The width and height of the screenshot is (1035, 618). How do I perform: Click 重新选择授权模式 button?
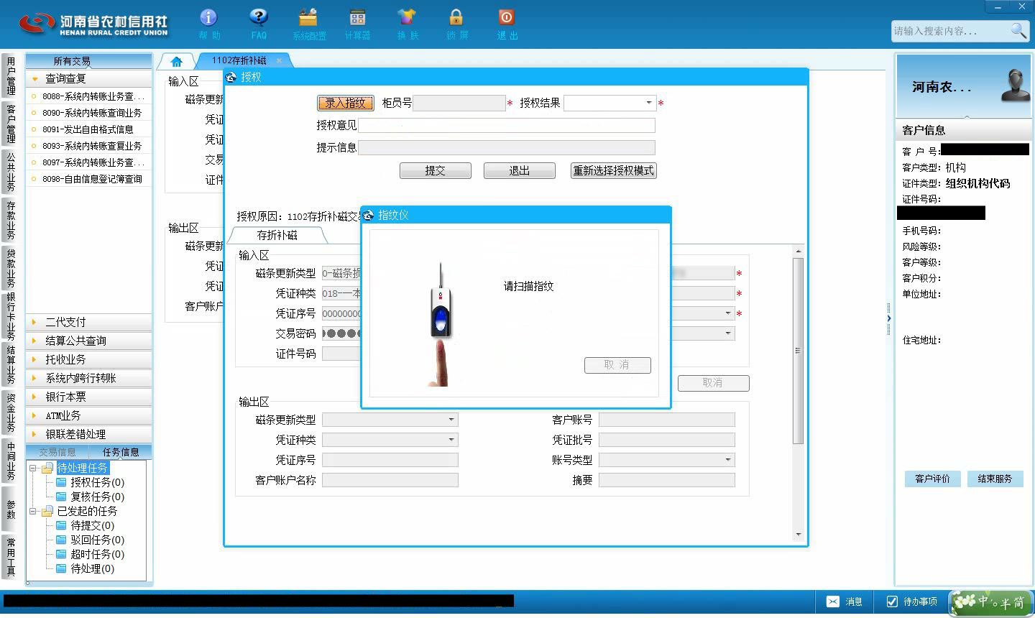pos(613,170)
